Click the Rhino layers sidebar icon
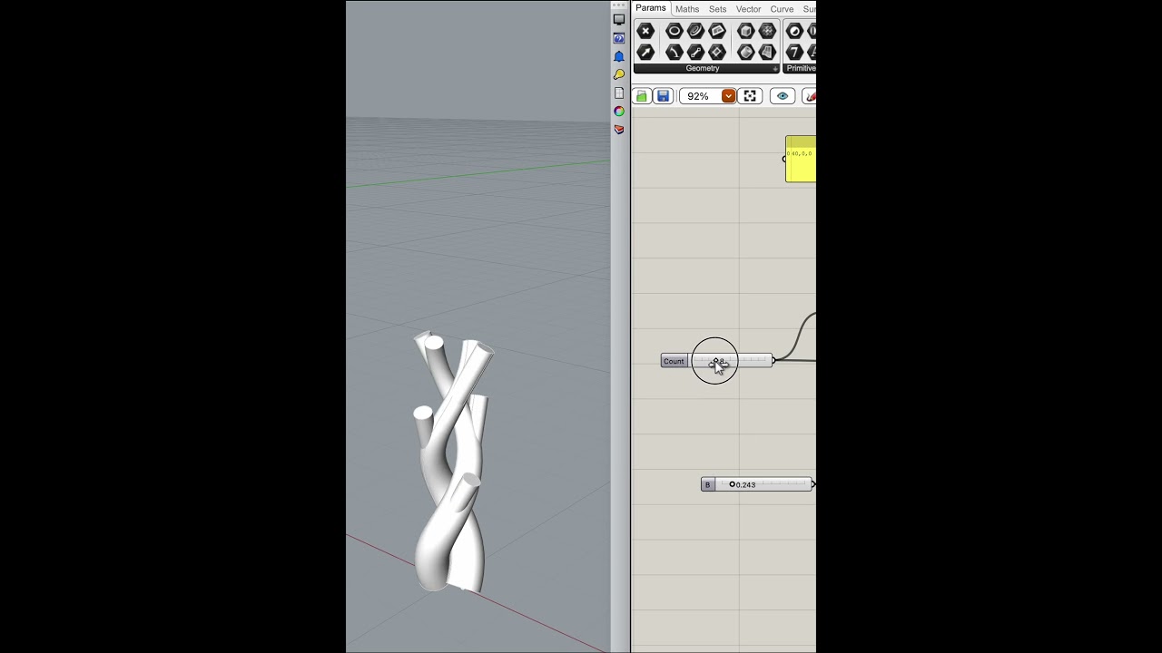Viewport: 1162px width, 653px height. pyautogui.click(x=619, y=129)
